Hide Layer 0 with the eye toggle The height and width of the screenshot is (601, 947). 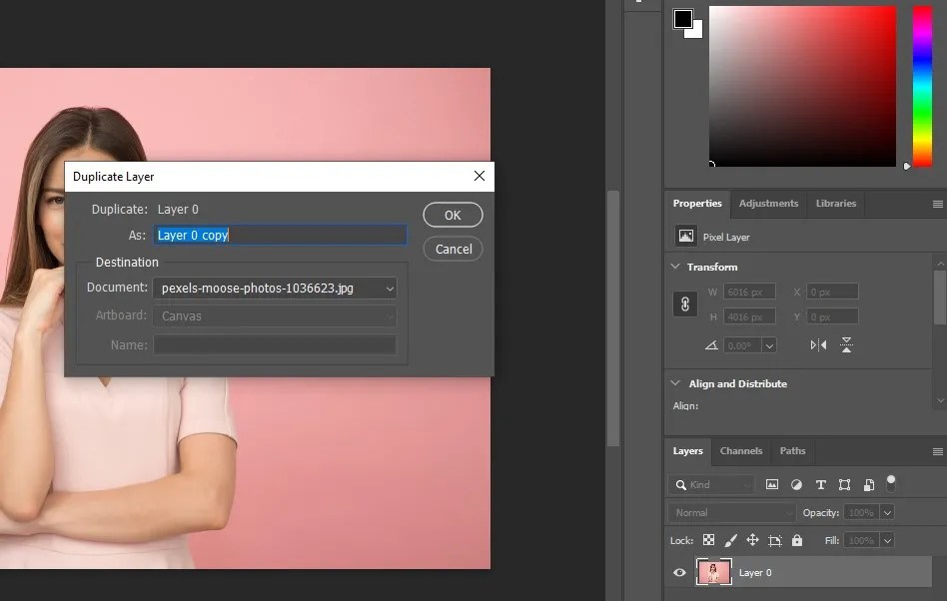(x=680, y=572)
